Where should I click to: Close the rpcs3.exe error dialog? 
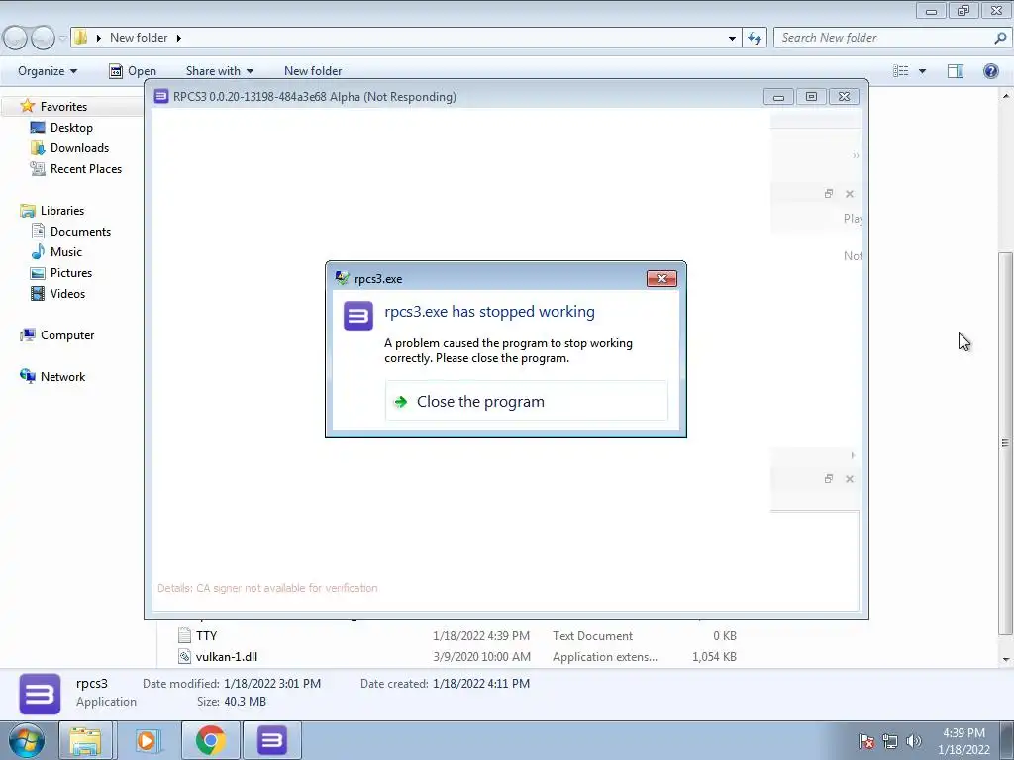pyautogui.click(x=661, y=278)
